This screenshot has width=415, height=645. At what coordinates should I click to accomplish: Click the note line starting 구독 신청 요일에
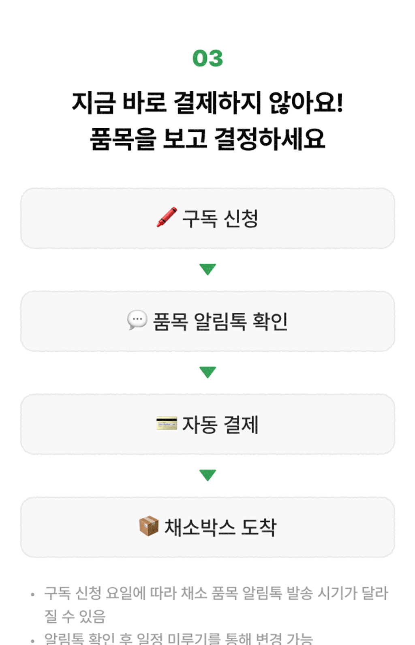(x=216, y=593)
